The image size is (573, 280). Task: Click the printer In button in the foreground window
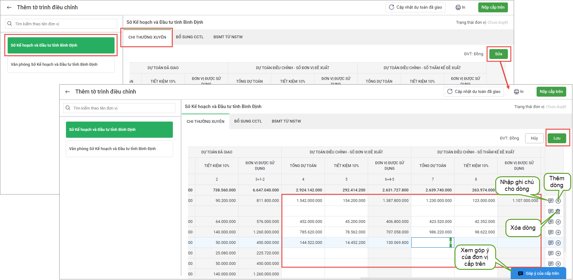coord(519,92)
